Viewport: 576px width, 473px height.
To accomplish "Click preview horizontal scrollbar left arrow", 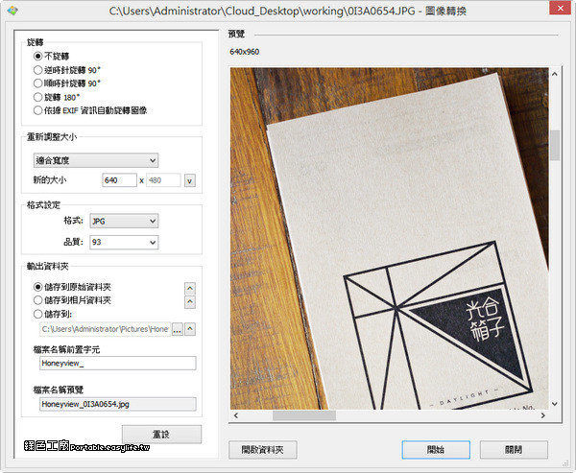I will pyautogui.click(x=236, y=415).
